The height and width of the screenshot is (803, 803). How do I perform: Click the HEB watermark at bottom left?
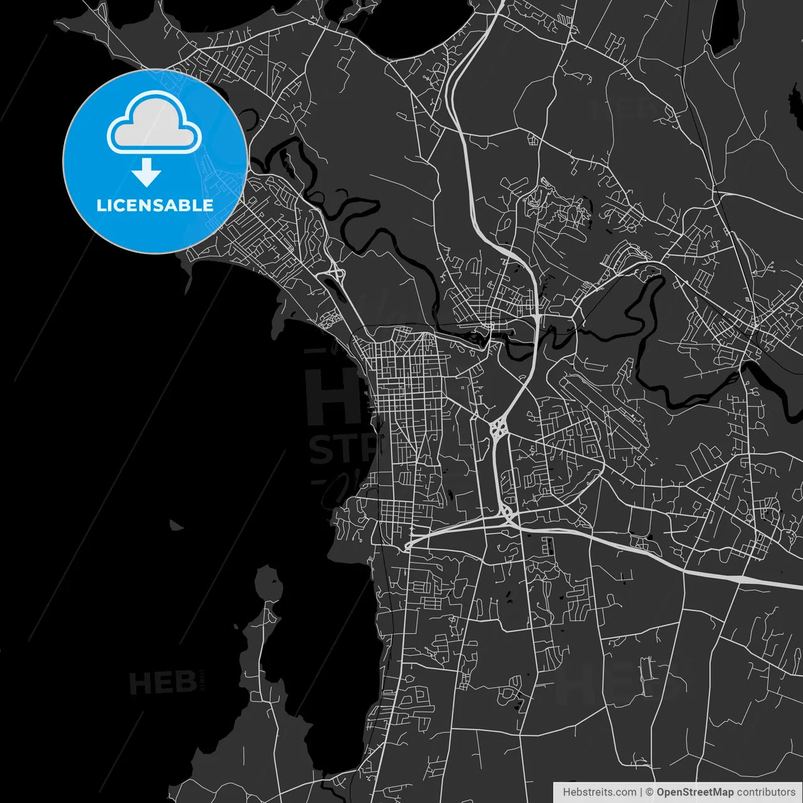(163, 682)
